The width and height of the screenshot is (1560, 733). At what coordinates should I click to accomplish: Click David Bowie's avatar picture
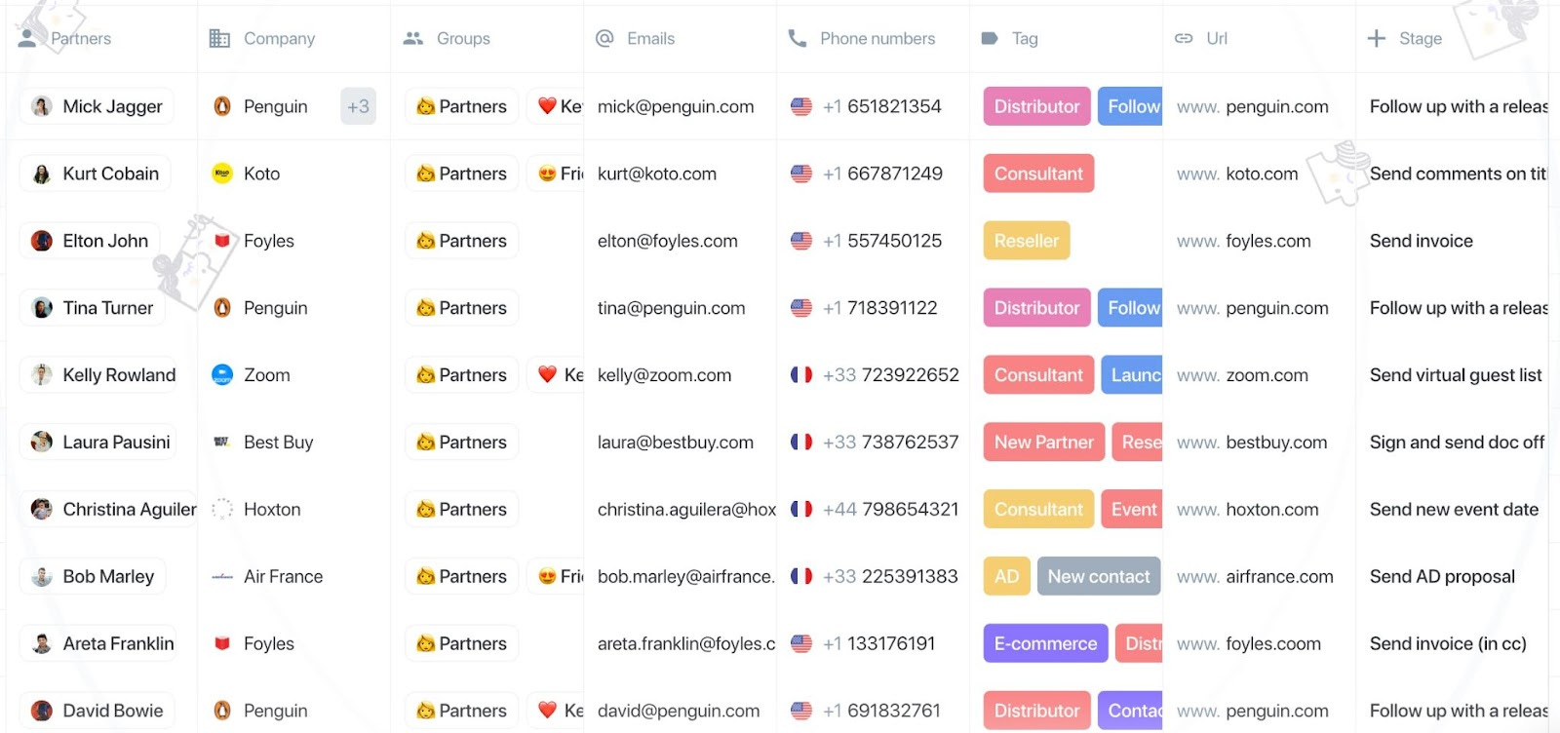(x=42, y=711)
